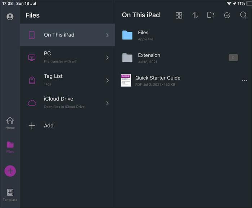Click the Extension folder item count badge

click(x=233, y=58)
